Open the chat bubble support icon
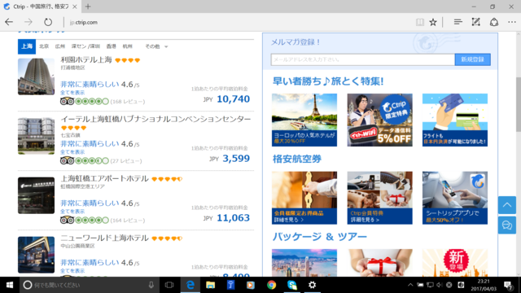 (507, 225)
